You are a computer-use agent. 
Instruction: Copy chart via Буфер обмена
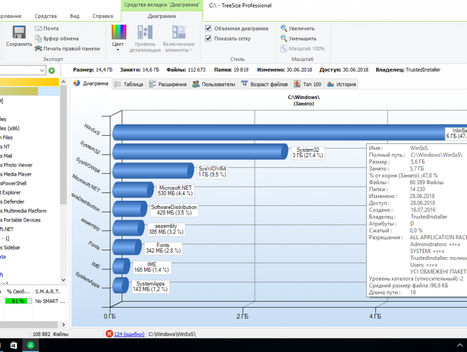point(57,38)
